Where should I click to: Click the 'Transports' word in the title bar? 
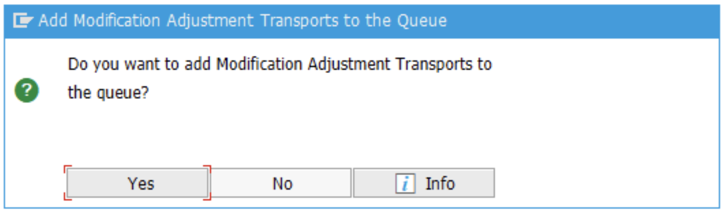[x=299, y=20]
